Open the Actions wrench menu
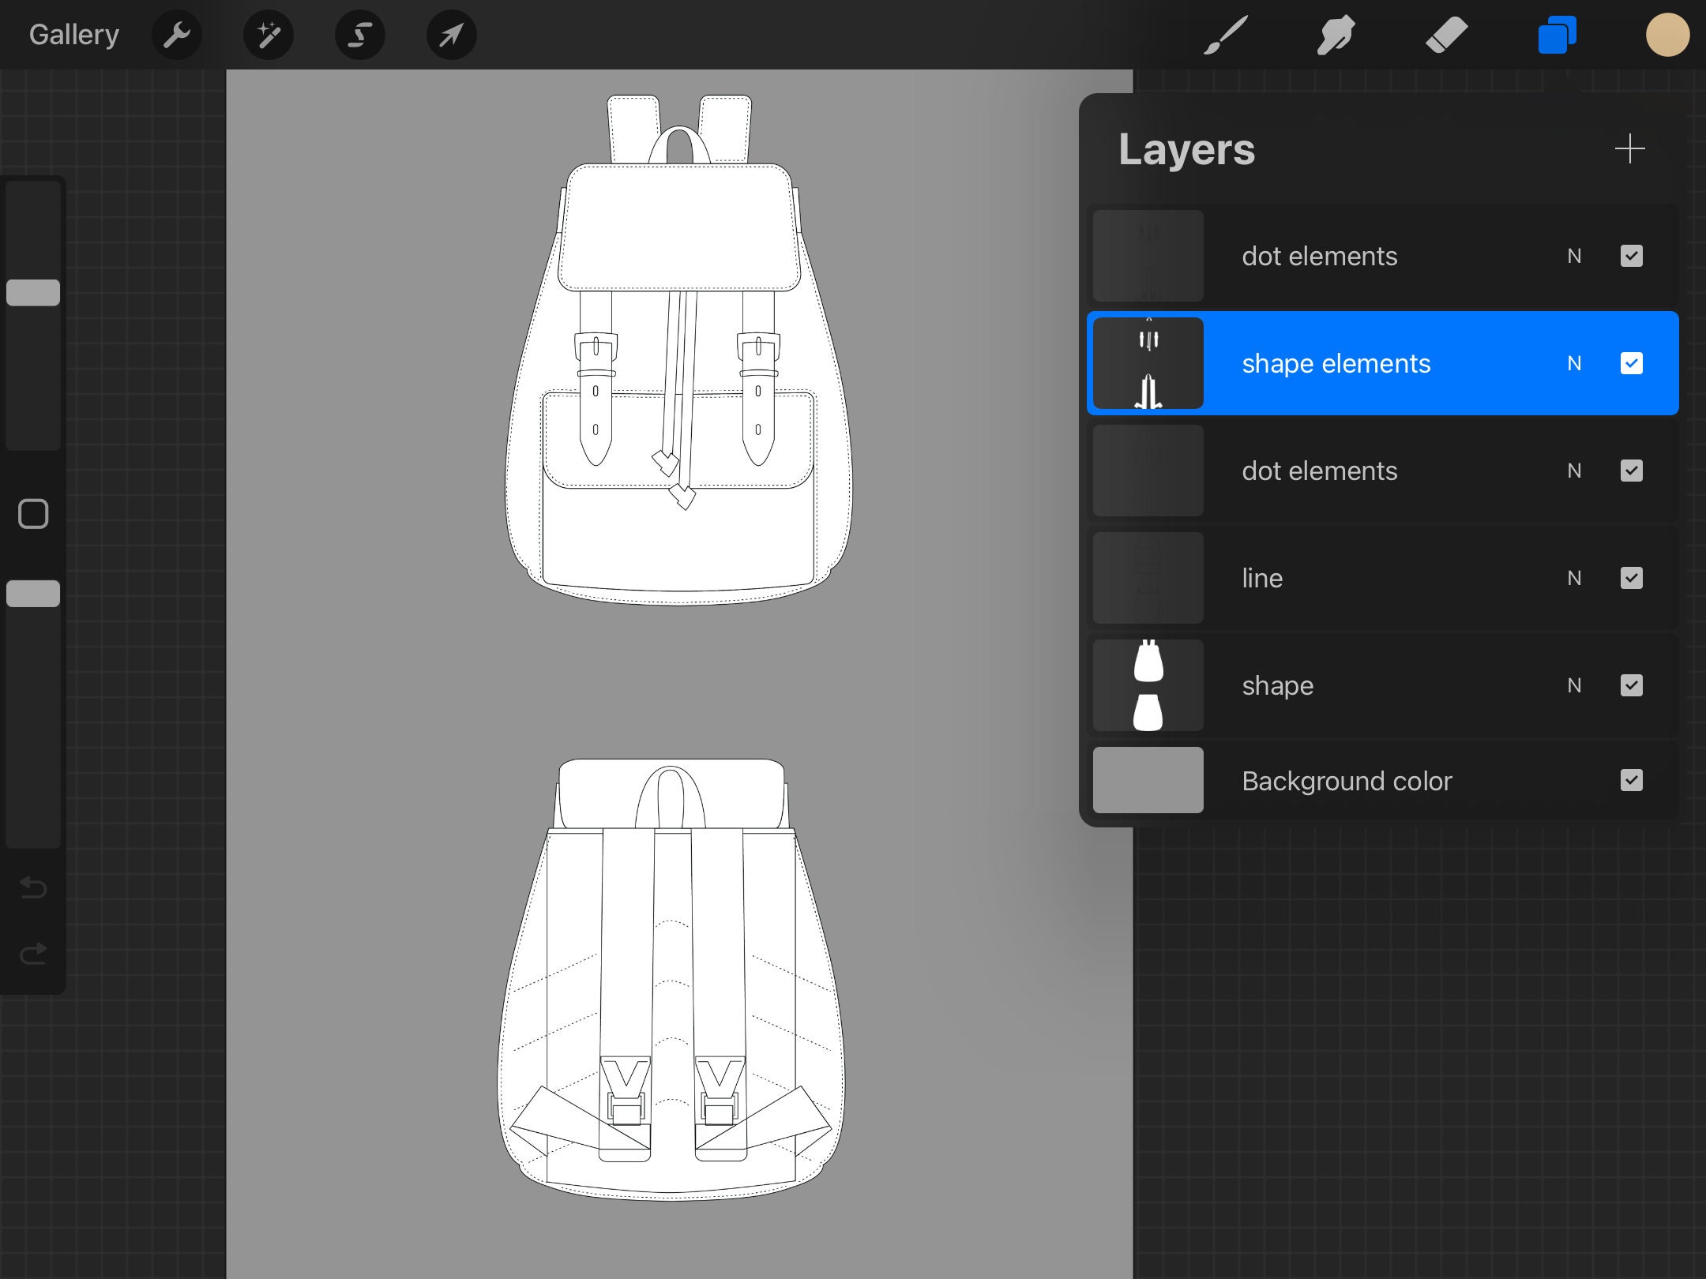This screenshot has width=1706, height=1279. (x=177, y=35)
